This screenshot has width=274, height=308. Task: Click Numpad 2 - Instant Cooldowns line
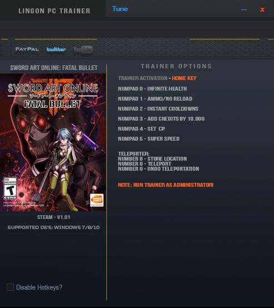click(x=158, y=109)
